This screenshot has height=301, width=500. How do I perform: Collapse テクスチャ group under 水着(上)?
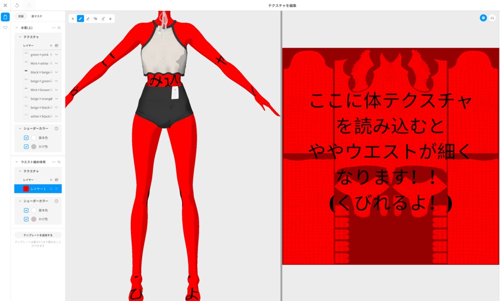(20, 37)
